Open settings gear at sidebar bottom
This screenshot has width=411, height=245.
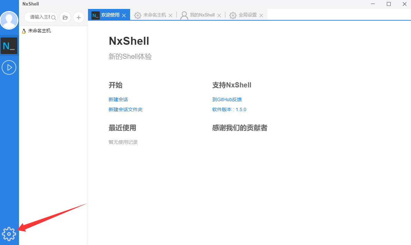point(9,234)
